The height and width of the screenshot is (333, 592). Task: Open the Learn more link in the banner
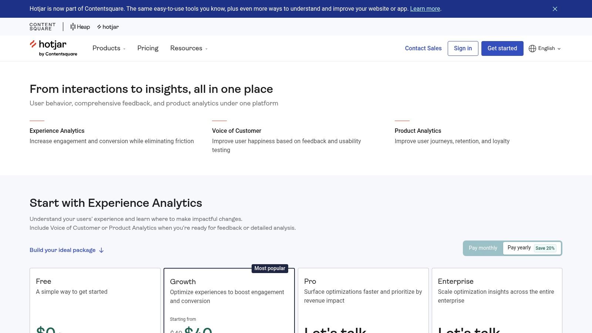(424, 9)
